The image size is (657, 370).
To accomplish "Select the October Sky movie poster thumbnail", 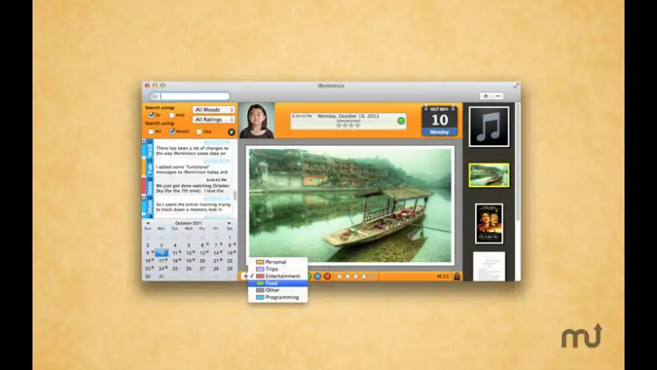I will tap(489, 224).
